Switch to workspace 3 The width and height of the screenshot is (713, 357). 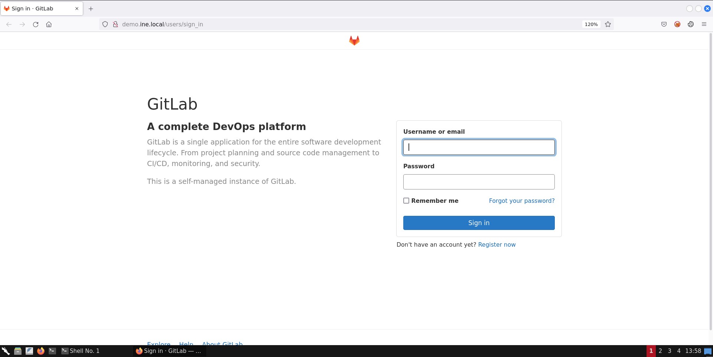[x=670, y=351]
